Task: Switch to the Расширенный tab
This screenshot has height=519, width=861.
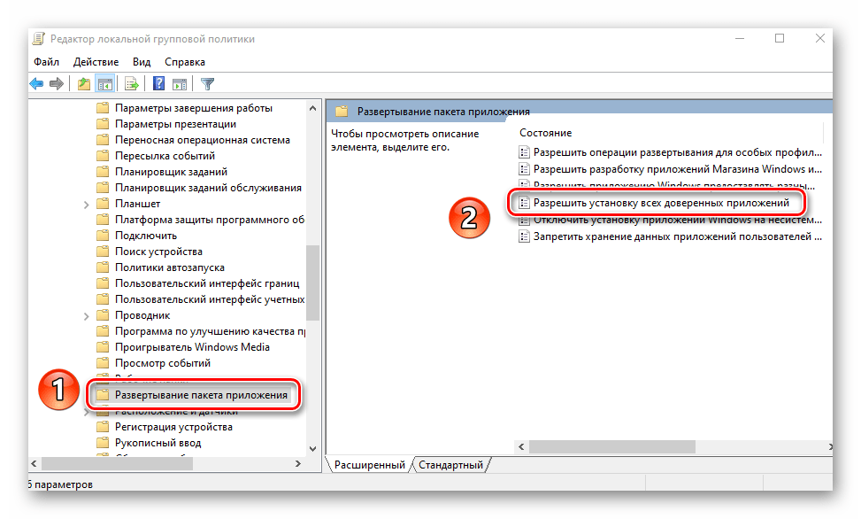Action: coord(370,465)
